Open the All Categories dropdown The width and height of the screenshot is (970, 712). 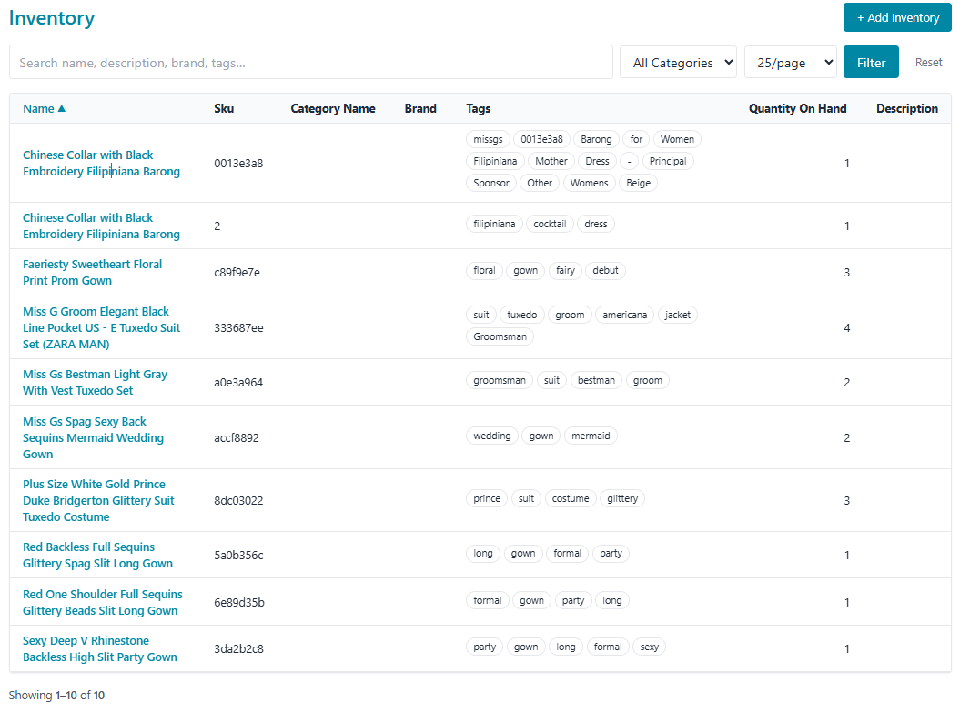point(678,63)
